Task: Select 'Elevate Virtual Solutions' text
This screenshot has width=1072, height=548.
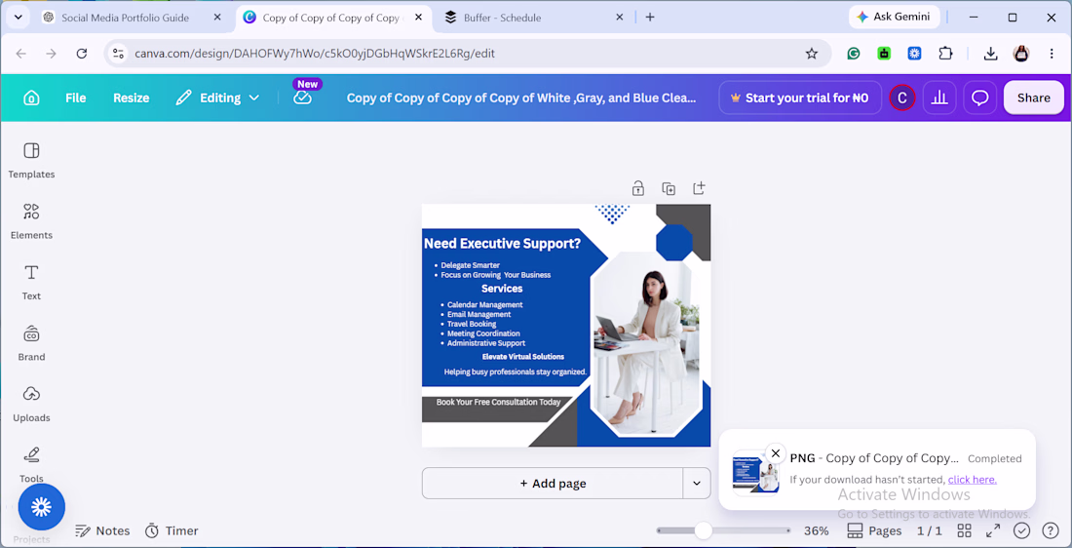Action: pyautogui.click(x=523, y=357)
